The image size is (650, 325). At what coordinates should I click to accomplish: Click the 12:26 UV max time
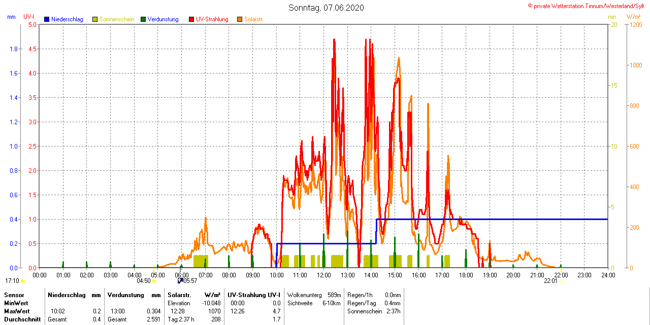(x=238, y=311)
